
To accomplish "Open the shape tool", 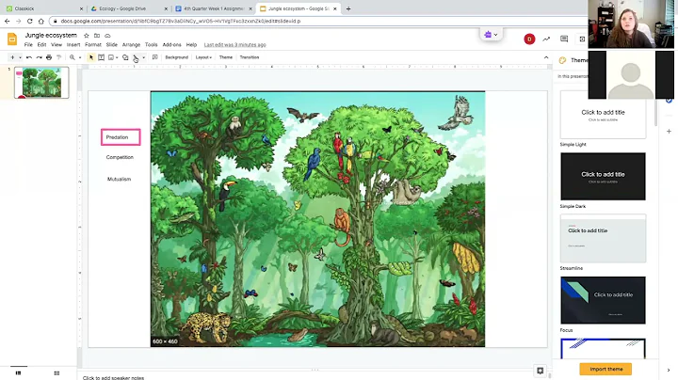I will click(125, 57).
